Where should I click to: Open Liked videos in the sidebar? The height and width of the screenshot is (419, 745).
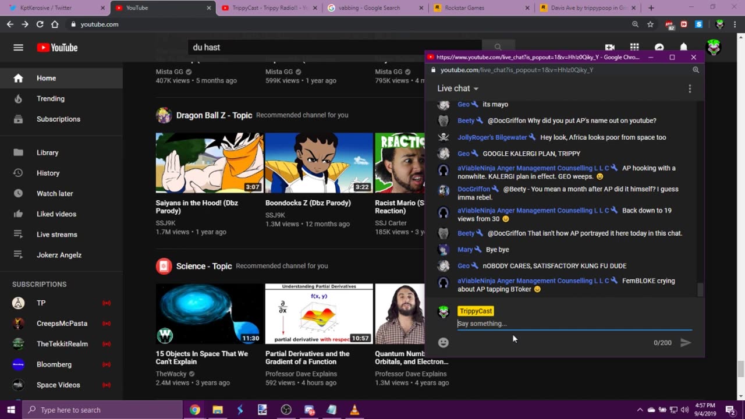[61, 214]
